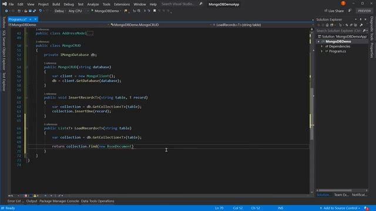Collapse the InsertRecord method outline
376x211 pixels.
coord(26,98)
